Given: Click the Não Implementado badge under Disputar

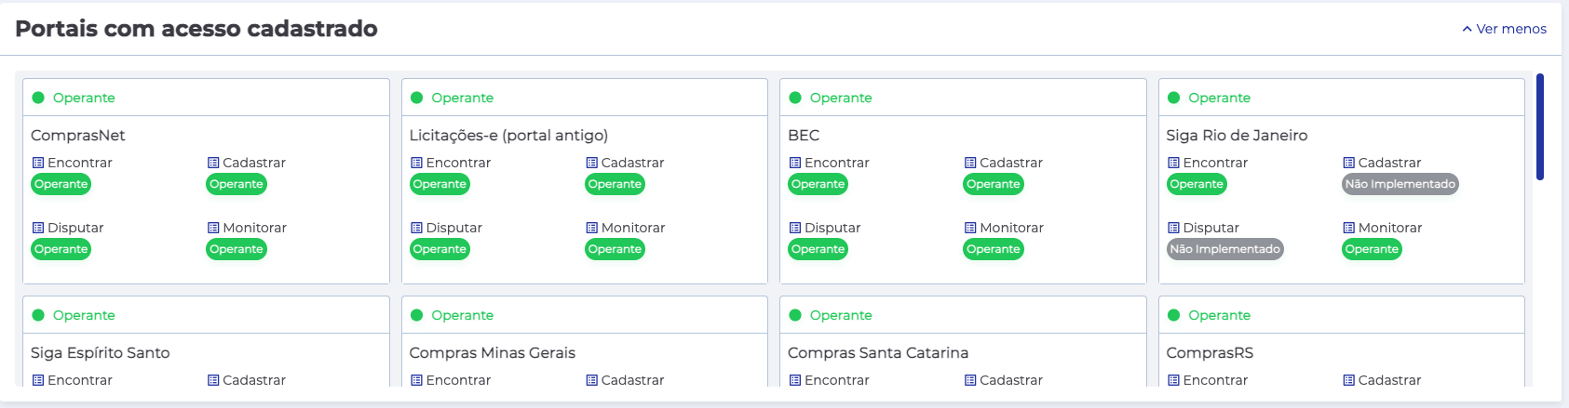Looking at the screenshot, I should (x=1224, y=249).
